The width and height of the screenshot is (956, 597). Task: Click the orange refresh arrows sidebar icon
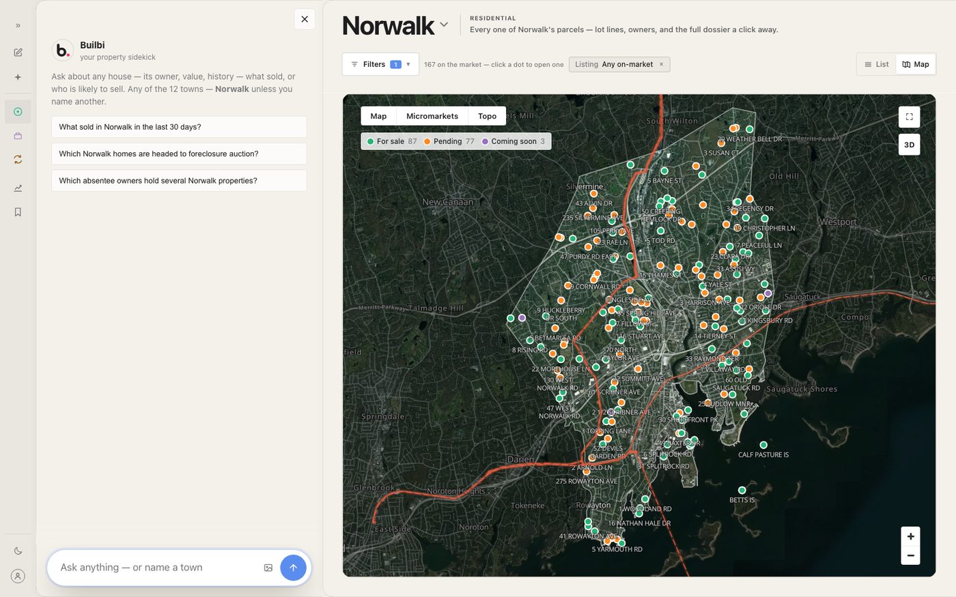pos(18,160)
